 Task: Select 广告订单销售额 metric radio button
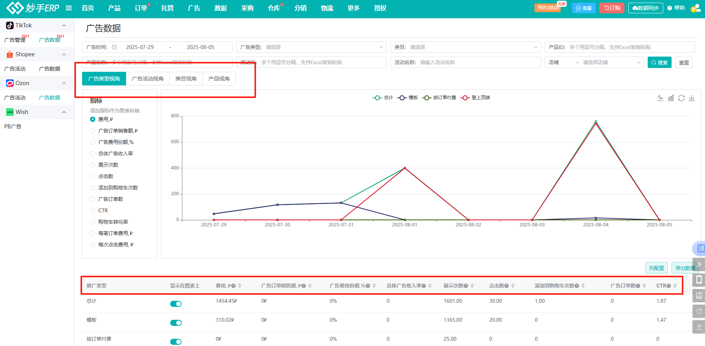[93, 131]
